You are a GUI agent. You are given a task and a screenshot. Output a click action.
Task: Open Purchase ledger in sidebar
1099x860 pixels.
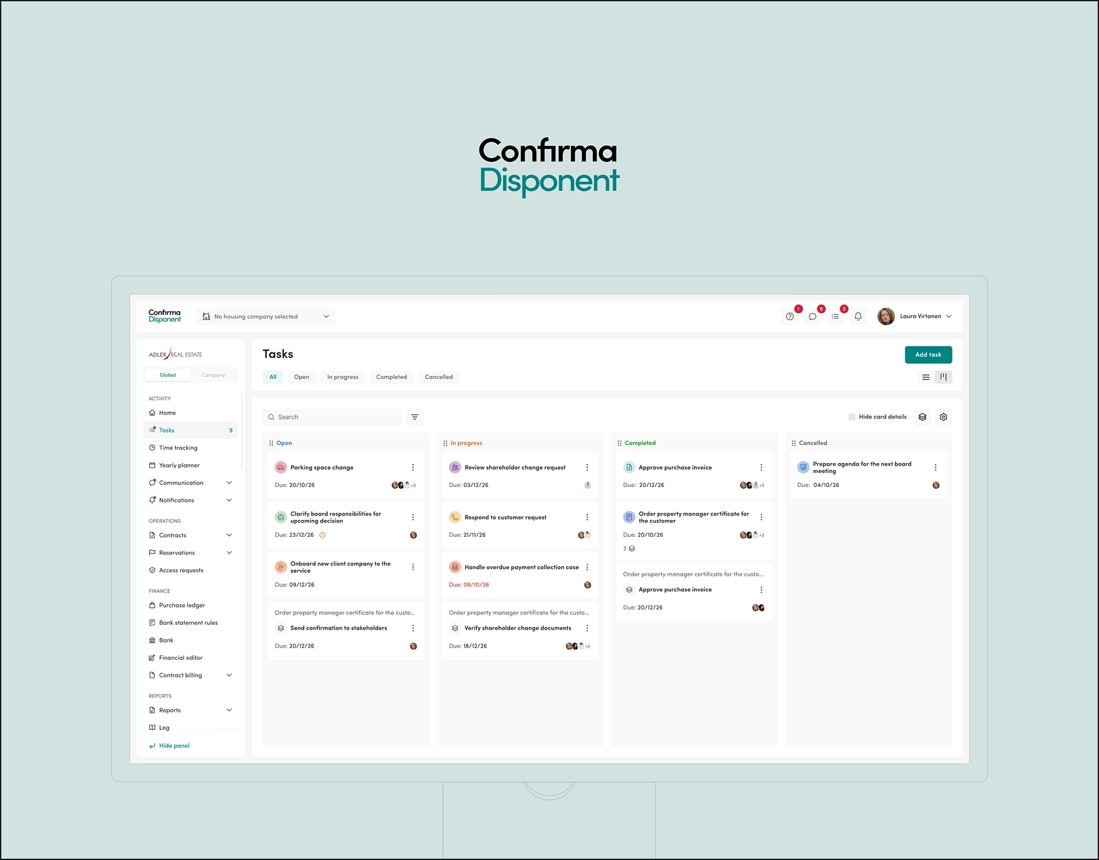(x=191, y=605)
